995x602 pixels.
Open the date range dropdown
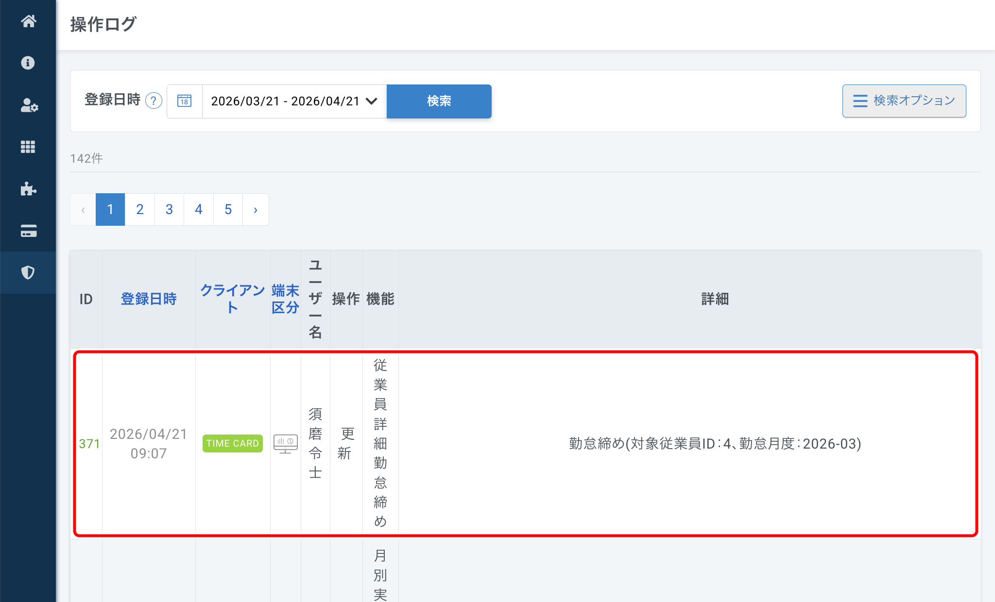point(294,101)
